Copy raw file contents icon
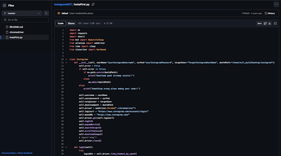 pos(265,23)
